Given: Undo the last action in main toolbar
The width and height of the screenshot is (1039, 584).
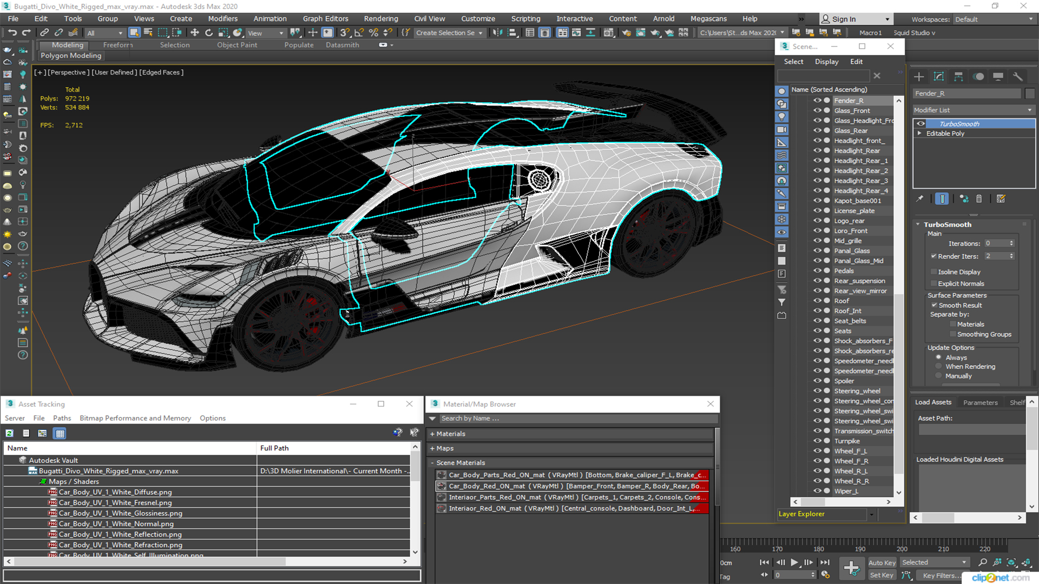Looking at the screenshot, I should click(x=12, y=32).
